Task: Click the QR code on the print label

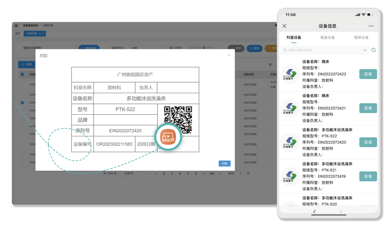Action: pyautogui.click(x=178, y=120)
